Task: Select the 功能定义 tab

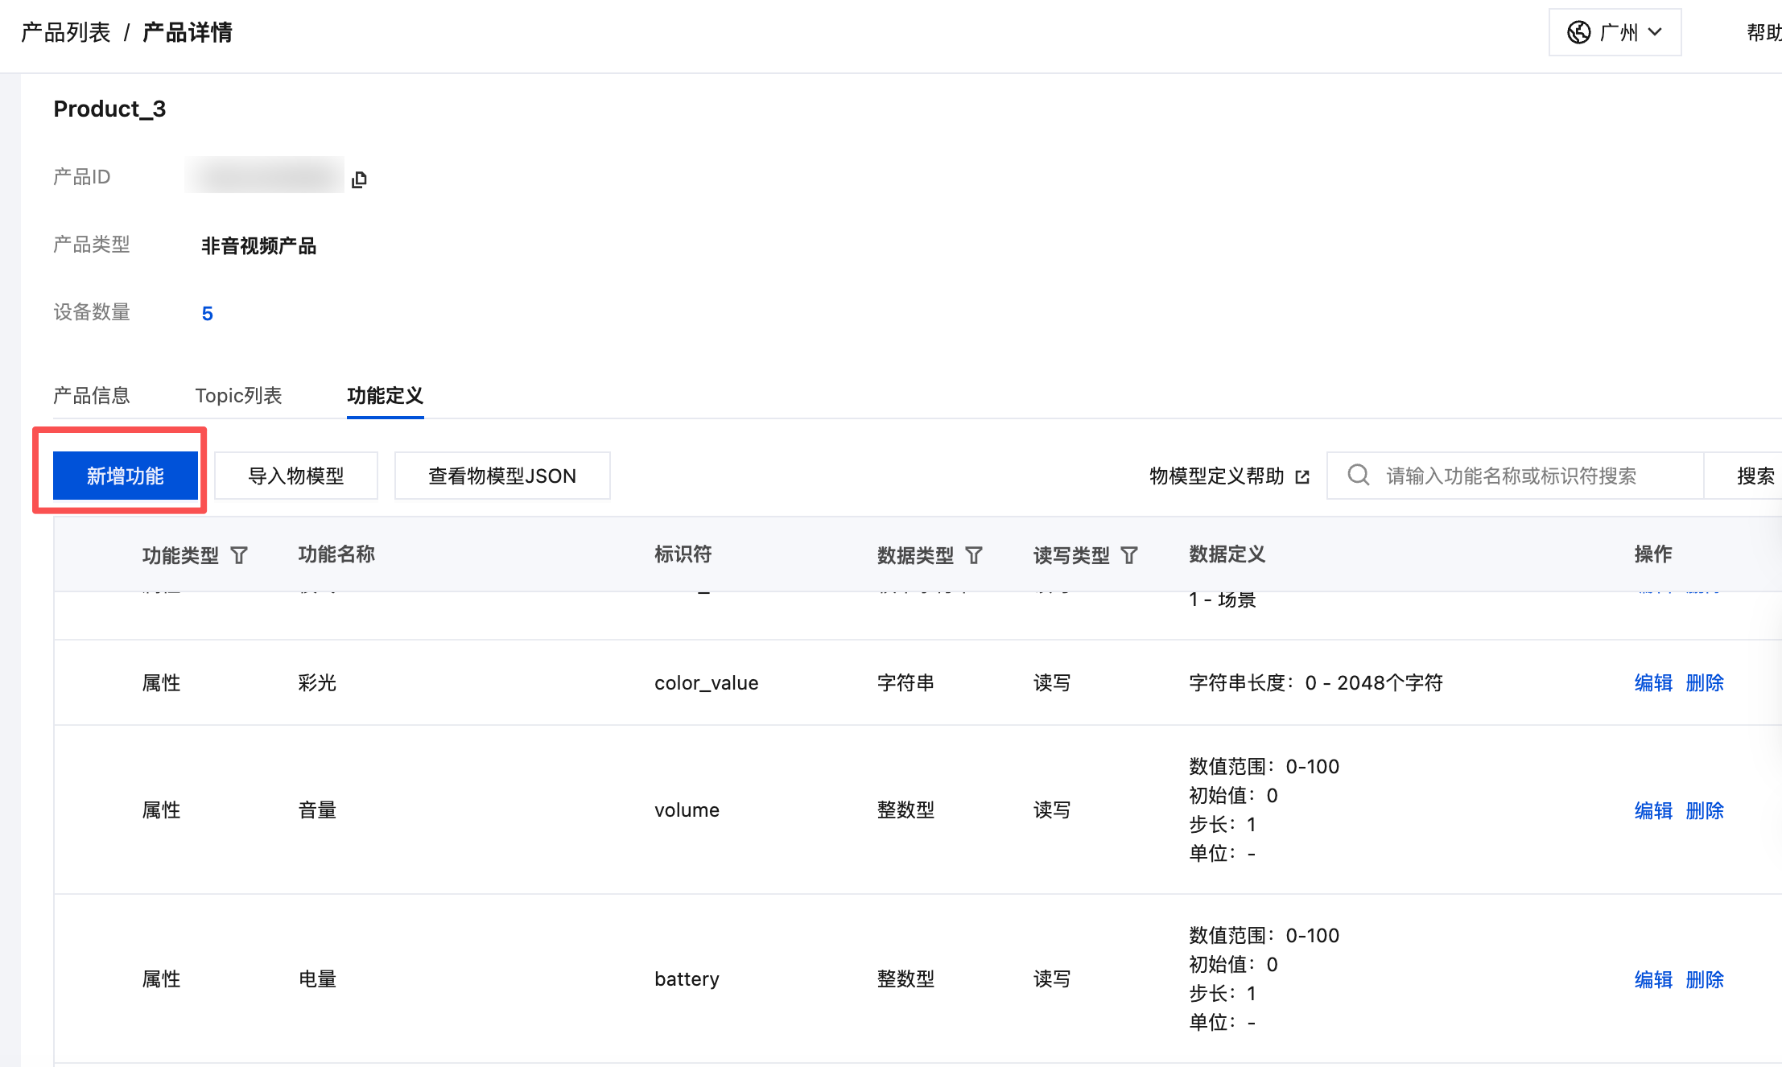Action: point(385,395)
